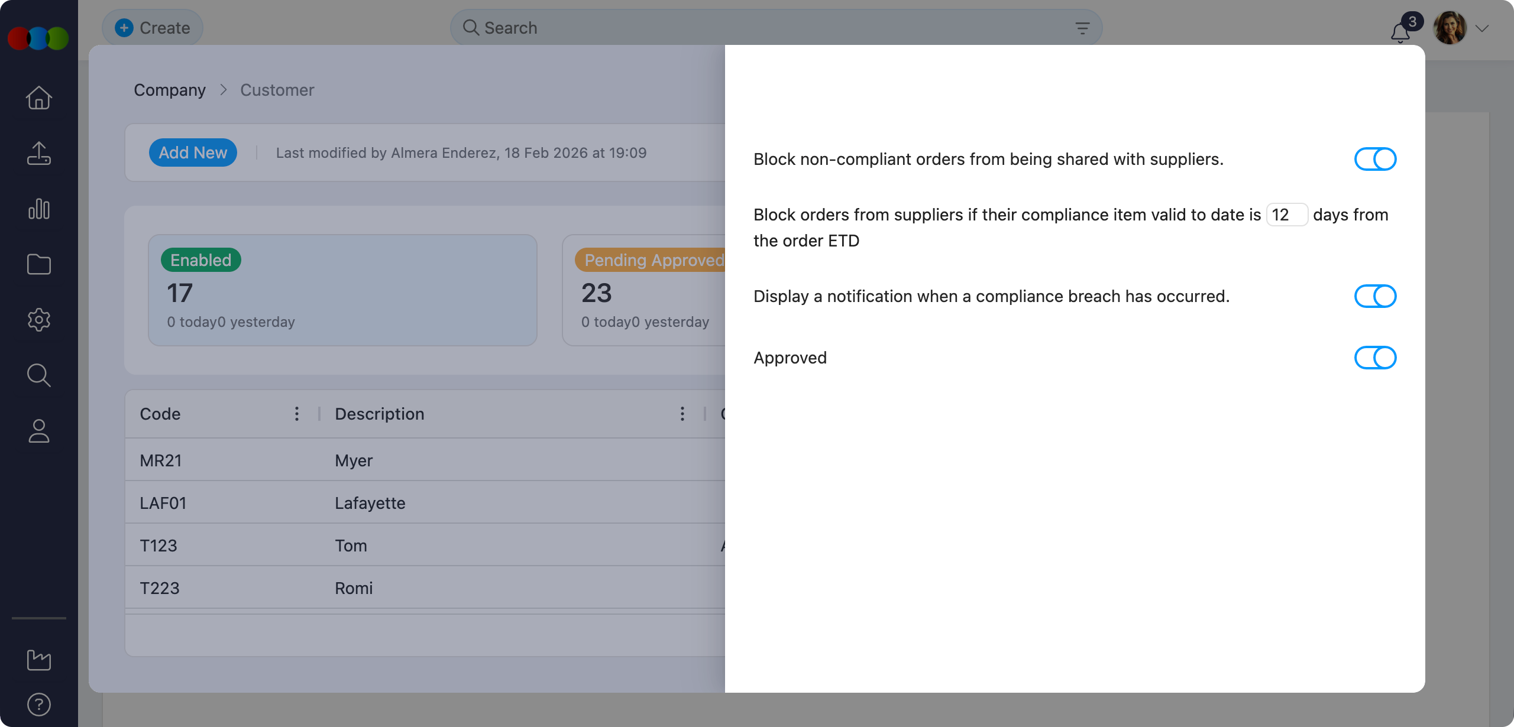Open the bar chart analytics icon
Viewport: 1514px width, 727px height.
39,209
